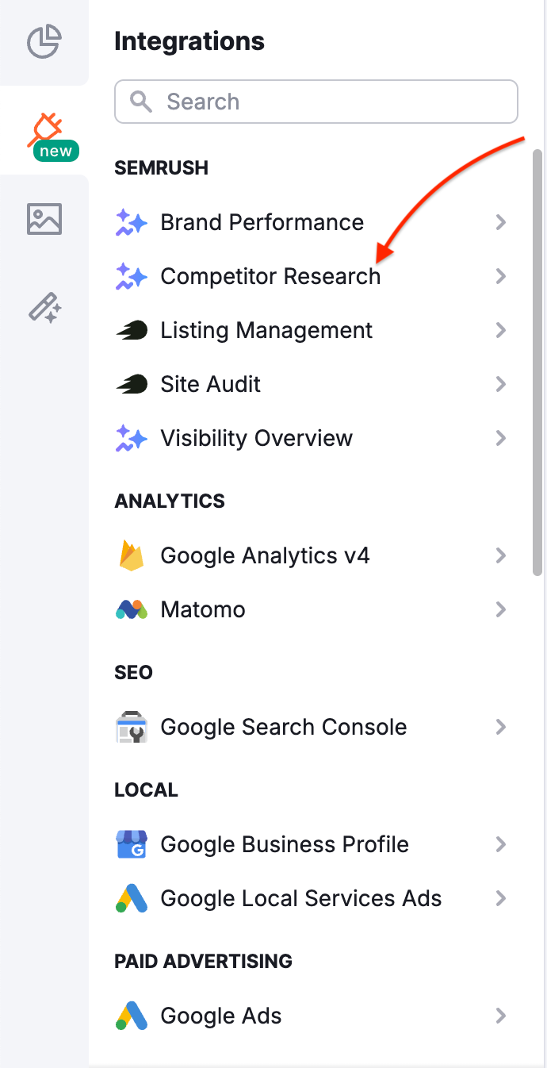Click the Brand Performance sparkle icon
The width and height of the screenshot is (547, 1068).
(x=131, y=222)
